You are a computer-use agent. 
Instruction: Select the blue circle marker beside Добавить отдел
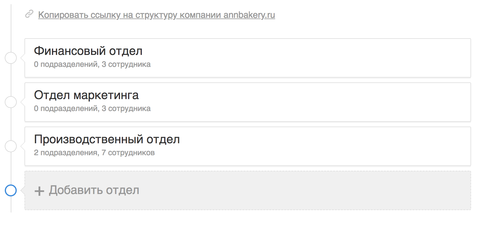[x=11, y=190]
